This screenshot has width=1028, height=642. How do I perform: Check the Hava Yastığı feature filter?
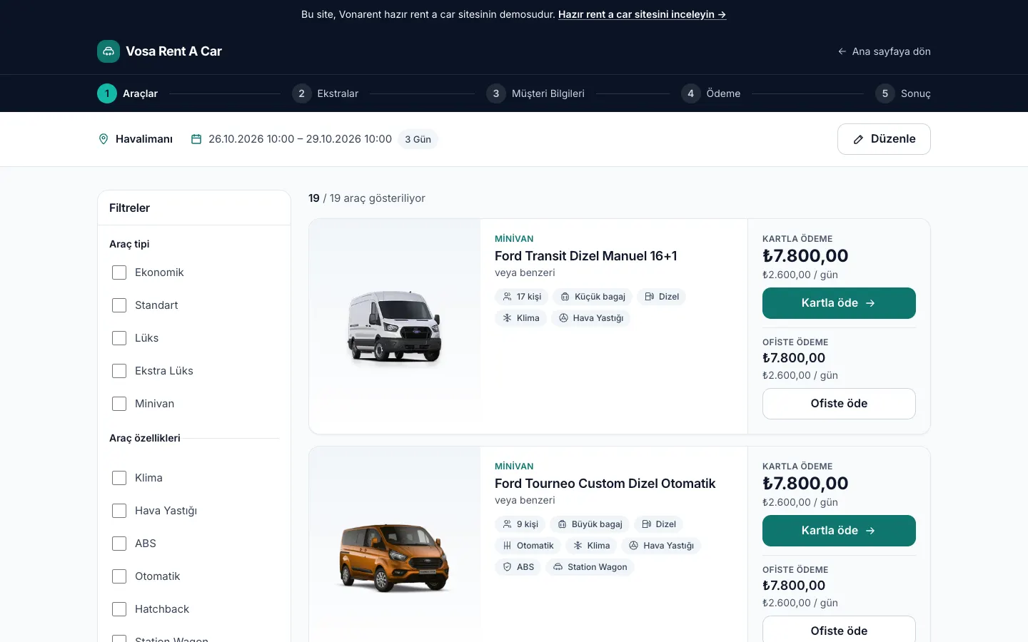tap(119, 511)
